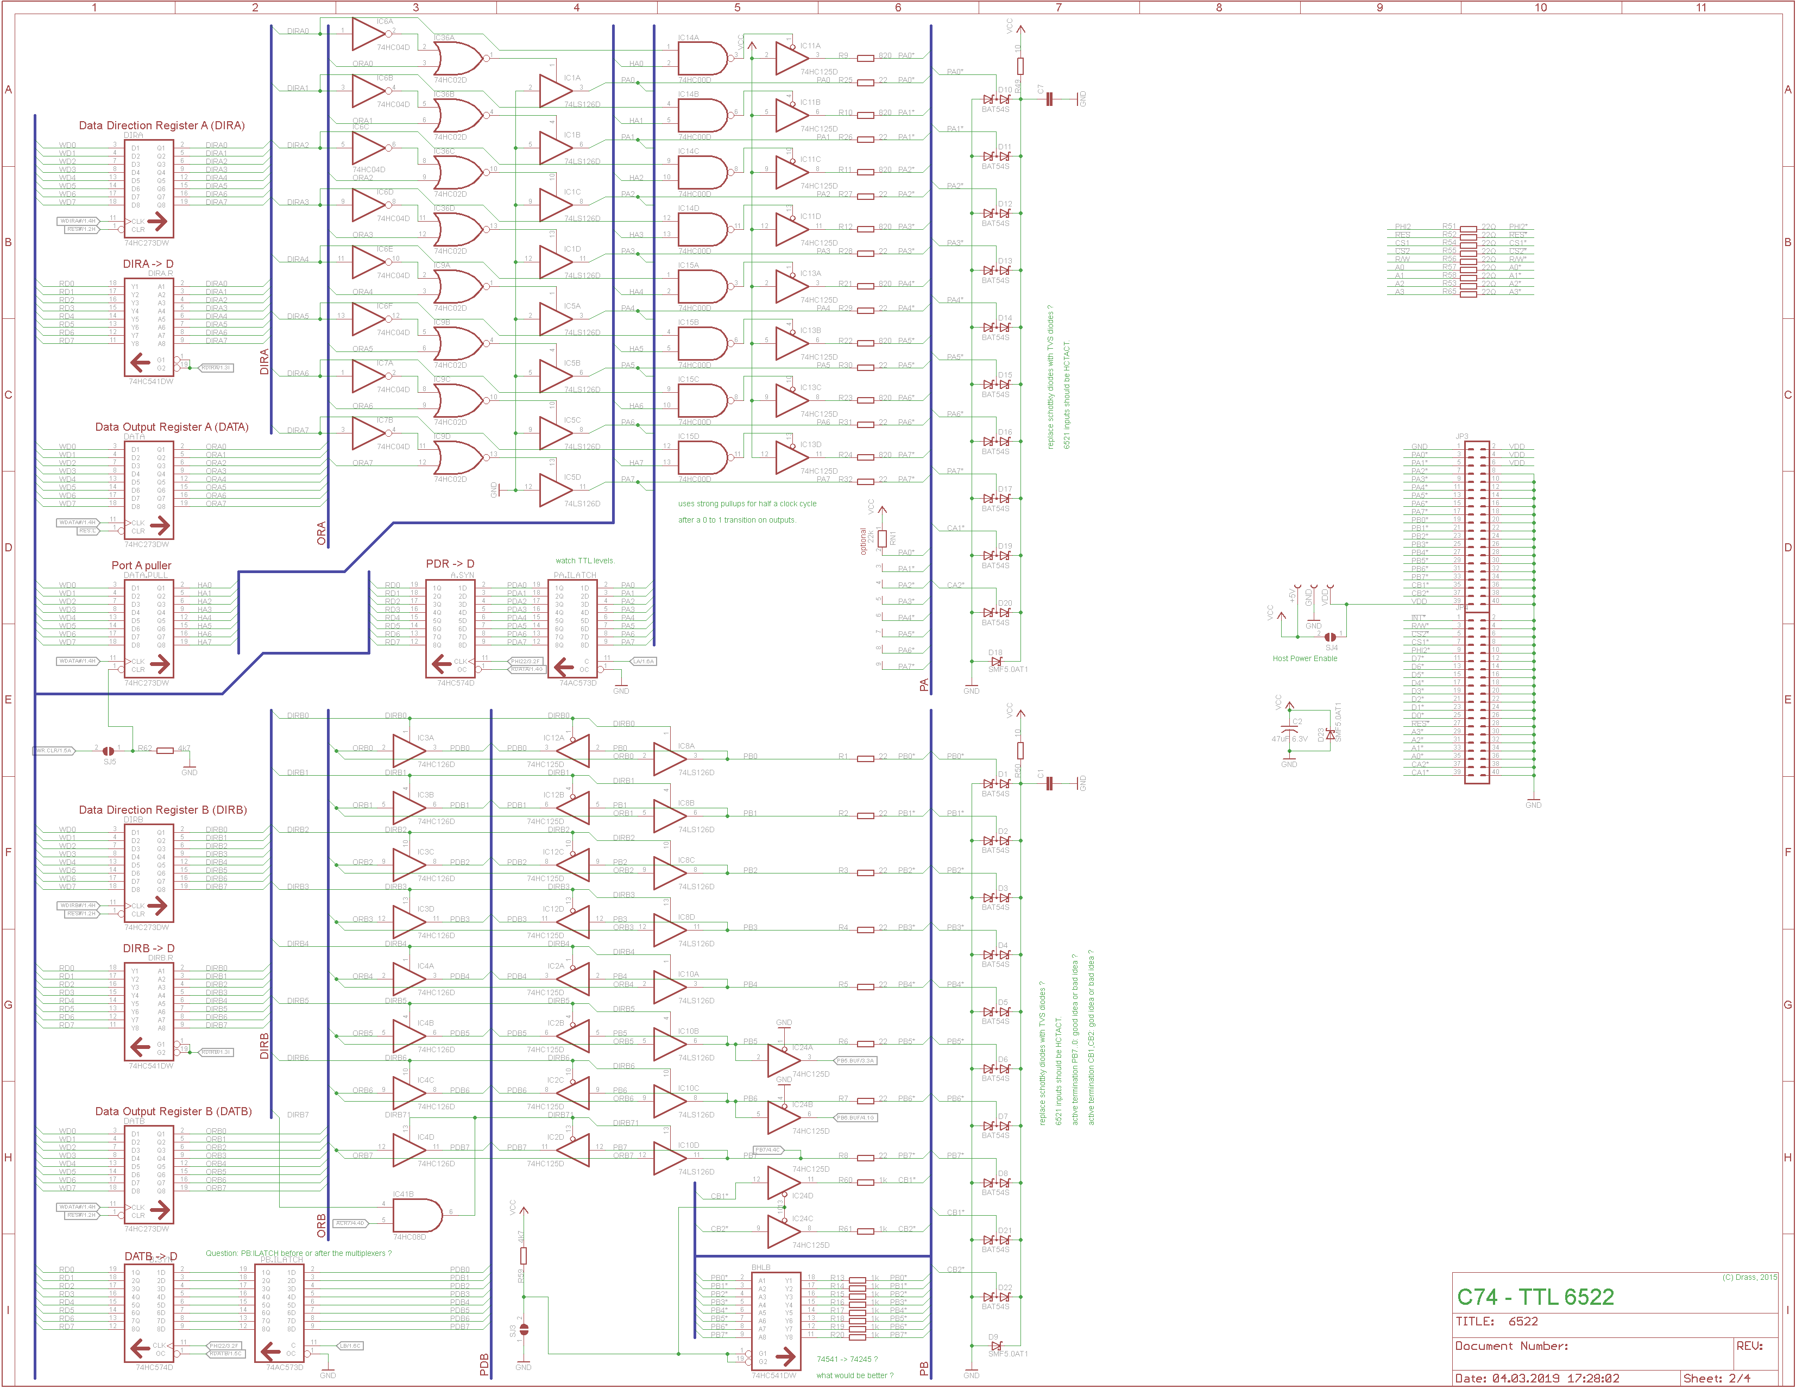The width and height of the screenshot is (1796, 1389).
Task: Select the R9 820 ohm resistor
Action: pos(865,58)
